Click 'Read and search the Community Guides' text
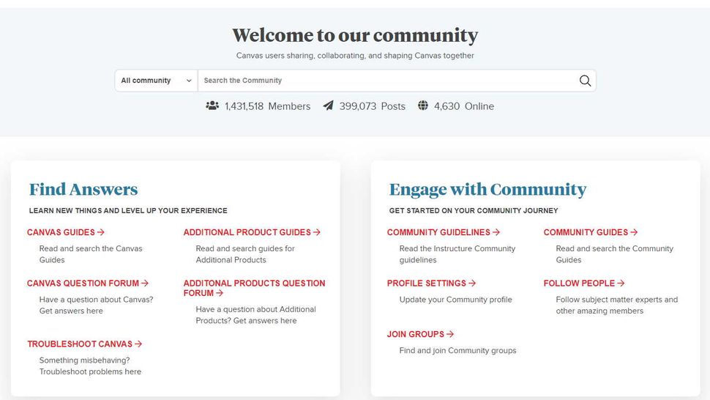Screen dimensions: 710x400 coord(614,254)
